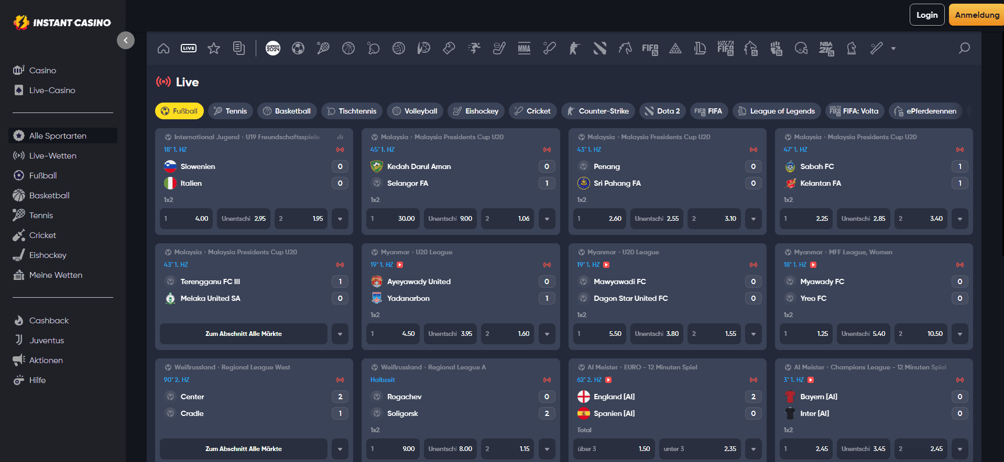Select the American football helmet icon
Image resolution: width=1004 pixels, height=462 pixels.
coord(801,49)
